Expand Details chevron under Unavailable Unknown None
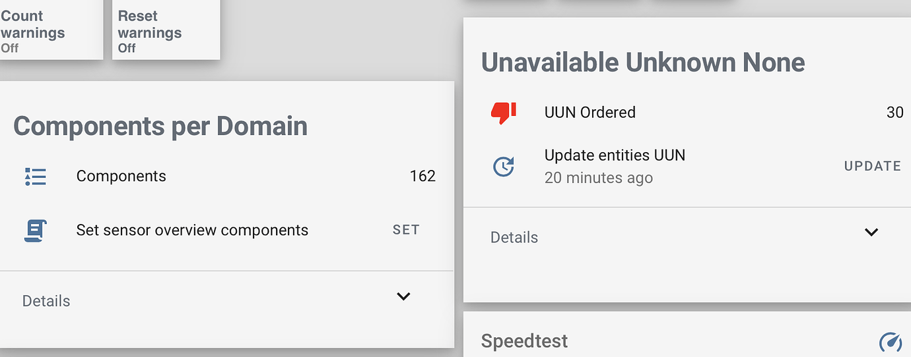The width and height of the screenshot is (911, 357). coord(871,232)
